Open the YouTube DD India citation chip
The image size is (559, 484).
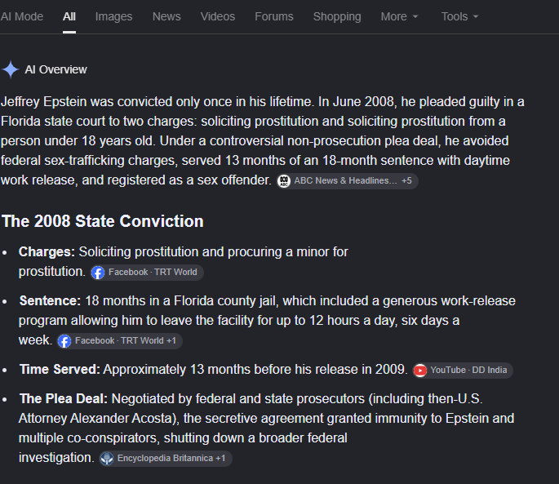[x=463, y=371]
